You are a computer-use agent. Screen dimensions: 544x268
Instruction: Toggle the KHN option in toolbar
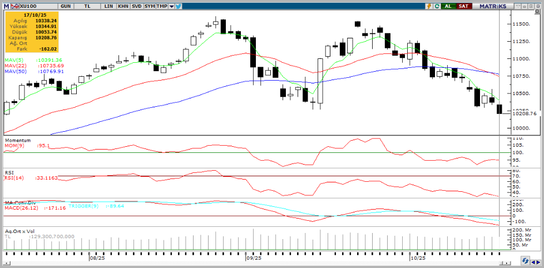(123, 6)
